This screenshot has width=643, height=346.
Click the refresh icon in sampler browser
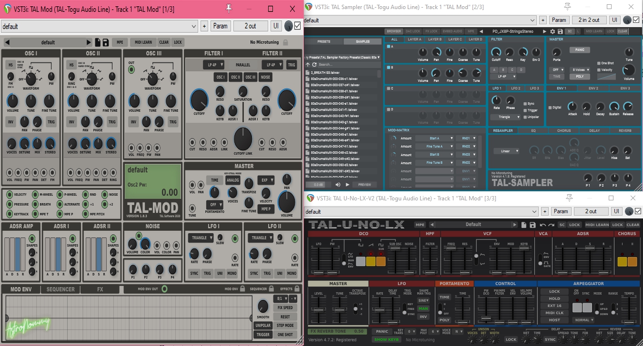point(315,64)
